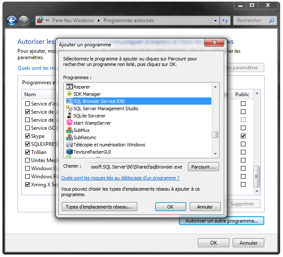
Task: Click the back navigation arrow
Action: click(12, 20)
